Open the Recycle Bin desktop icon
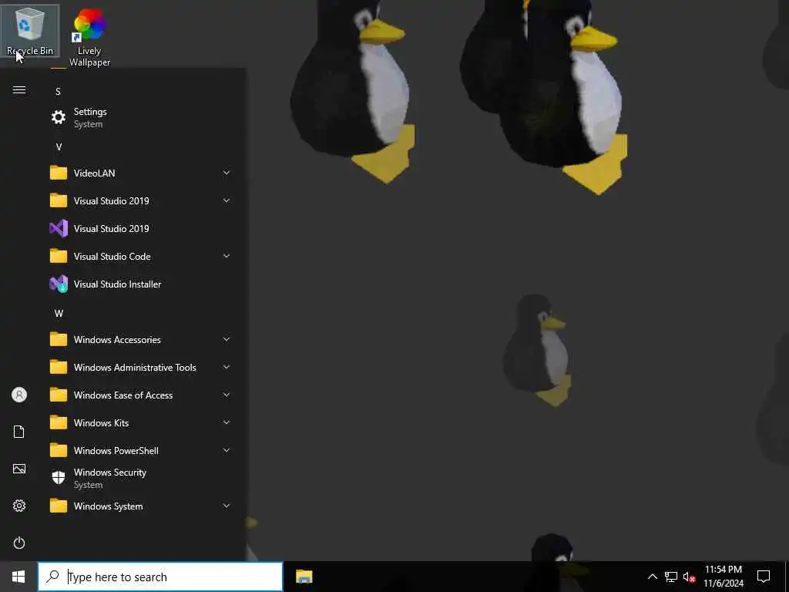 30,31
